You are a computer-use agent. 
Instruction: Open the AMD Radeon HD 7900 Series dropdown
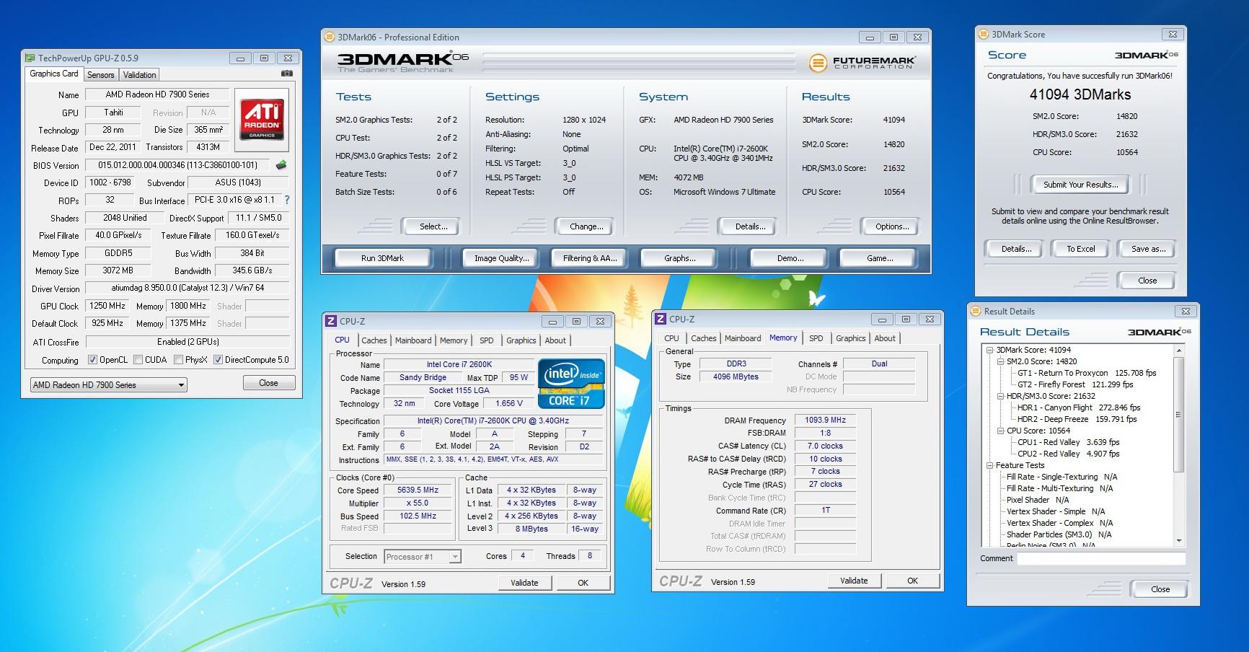click(108, 385)
